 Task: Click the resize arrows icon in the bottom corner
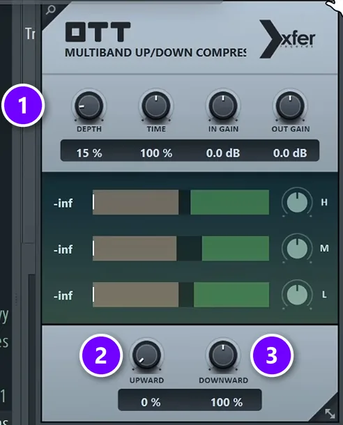click(x=330, y=413)
